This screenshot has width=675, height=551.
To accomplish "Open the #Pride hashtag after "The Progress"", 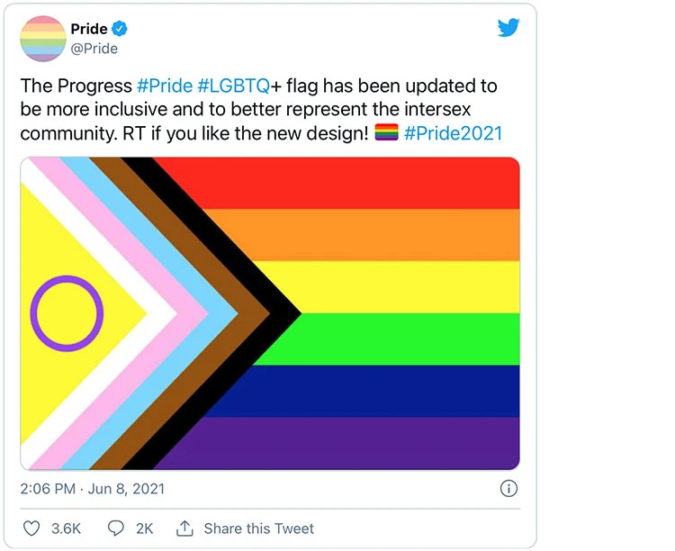I will tap(164, 86).
